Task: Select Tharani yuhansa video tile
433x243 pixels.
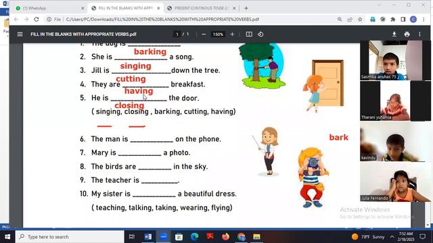Action: [x=395, y=101]
